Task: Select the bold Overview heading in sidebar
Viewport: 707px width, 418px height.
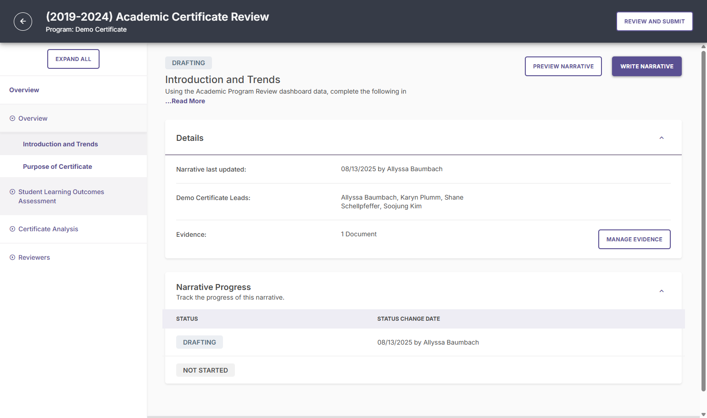Action: coord(24,90)
